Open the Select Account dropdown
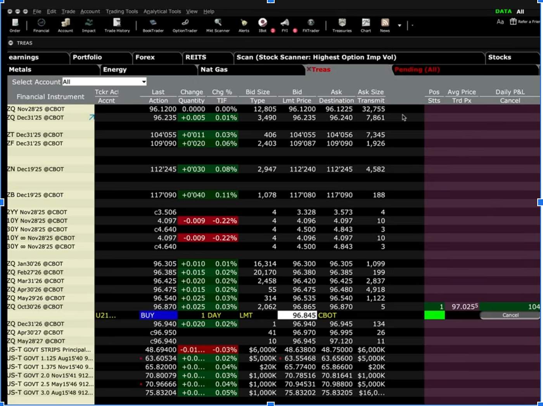 [x=104, y=82]
